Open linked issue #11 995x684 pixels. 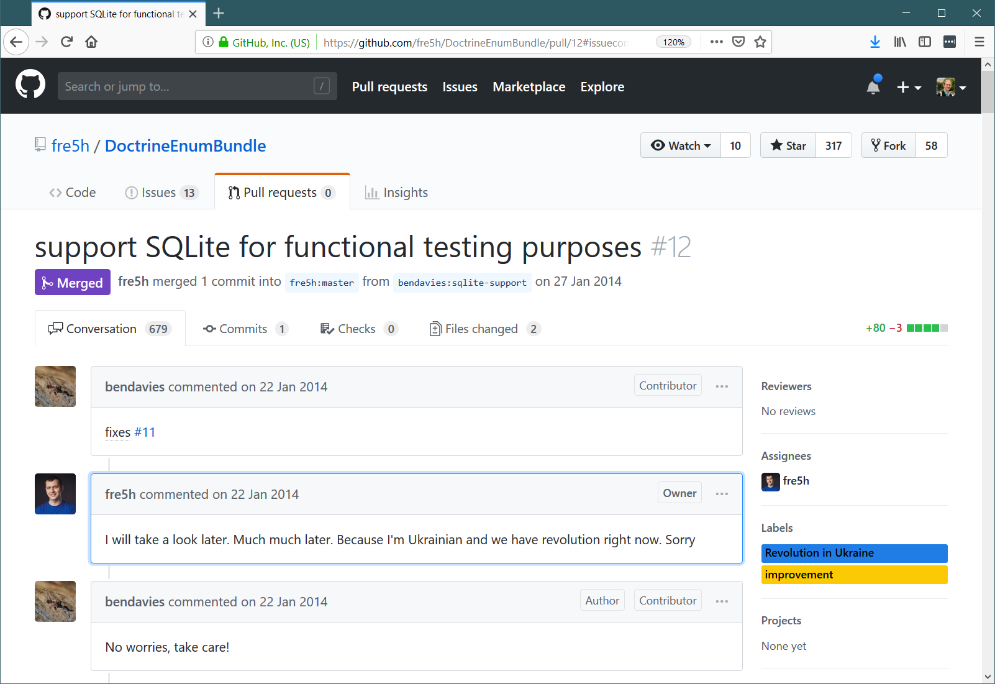point(145,432)
